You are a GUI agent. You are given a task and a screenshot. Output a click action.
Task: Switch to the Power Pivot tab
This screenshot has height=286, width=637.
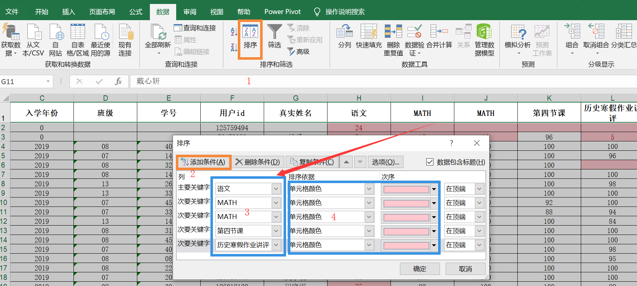[282, 12]
